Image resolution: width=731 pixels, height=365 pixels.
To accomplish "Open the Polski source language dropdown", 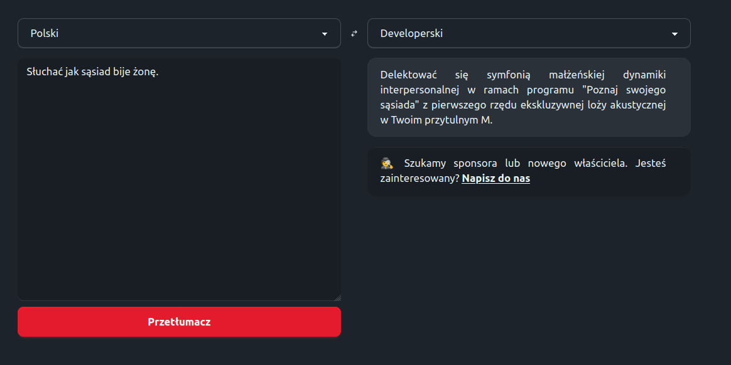I will [179, 33].
